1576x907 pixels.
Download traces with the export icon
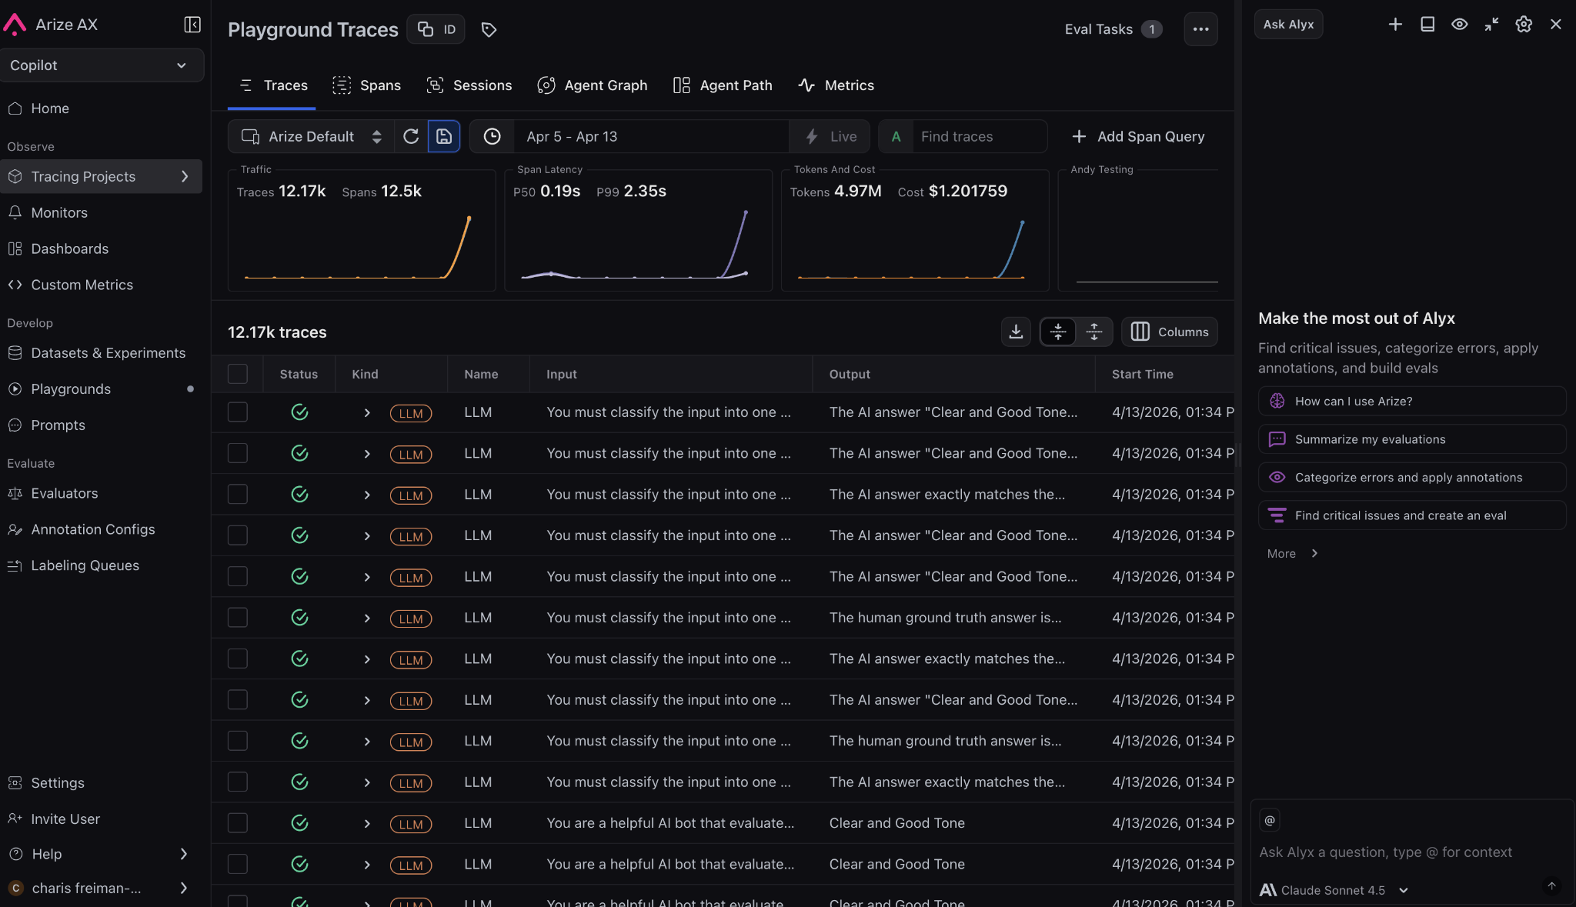coord(1016,332)
